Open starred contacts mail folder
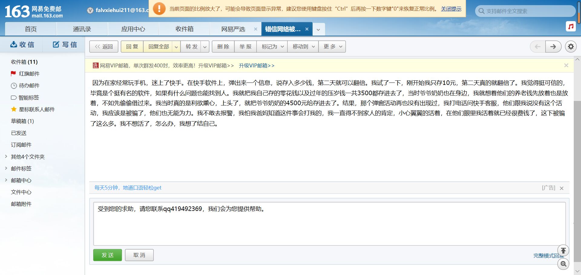581x275 pixels. (x=37, y=109)
